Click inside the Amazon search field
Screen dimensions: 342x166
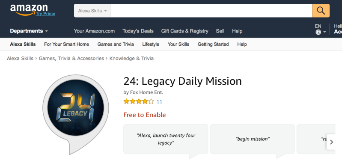211,10
